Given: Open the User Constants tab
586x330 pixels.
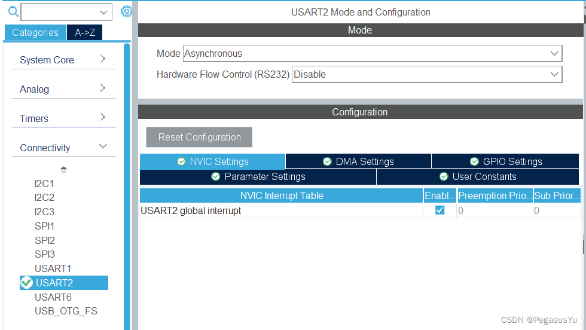Looking at the screenshot, I should (477, 176).
